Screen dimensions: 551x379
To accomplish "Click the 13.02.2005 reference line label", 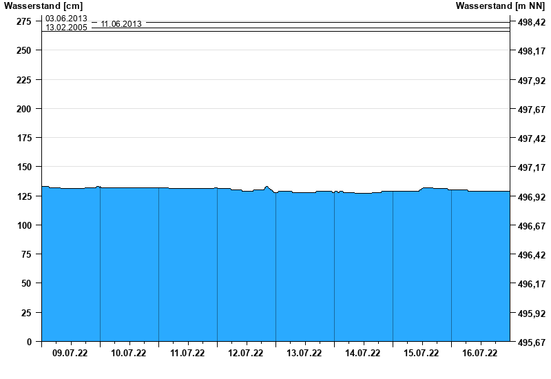I will pos(66,28).
